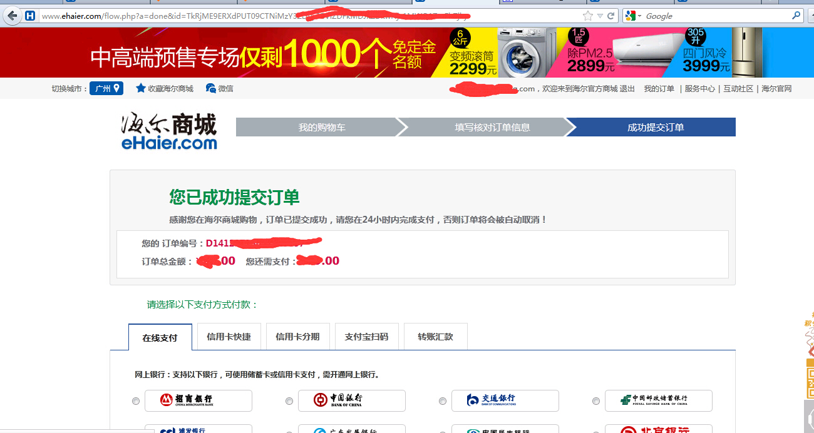Select the 中国银行 radio button
This screenshot has height=433, width=814.
point(289,401)
